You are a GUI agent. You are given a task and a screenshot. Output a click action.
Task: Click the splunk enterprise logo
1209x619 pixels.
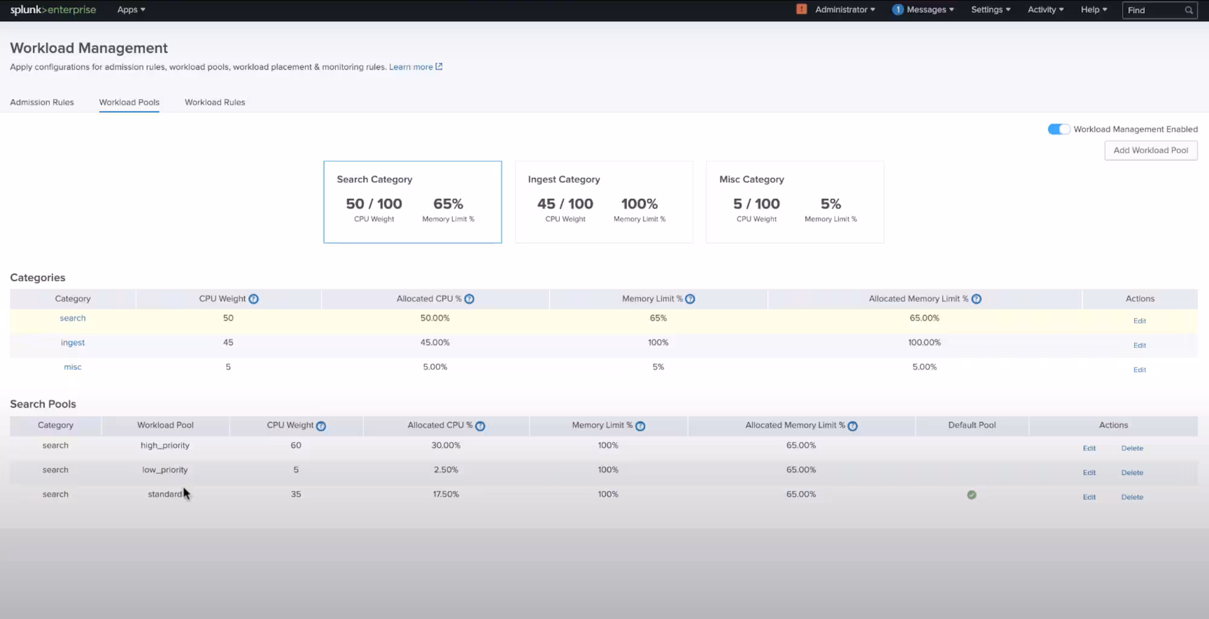point(53,10)
